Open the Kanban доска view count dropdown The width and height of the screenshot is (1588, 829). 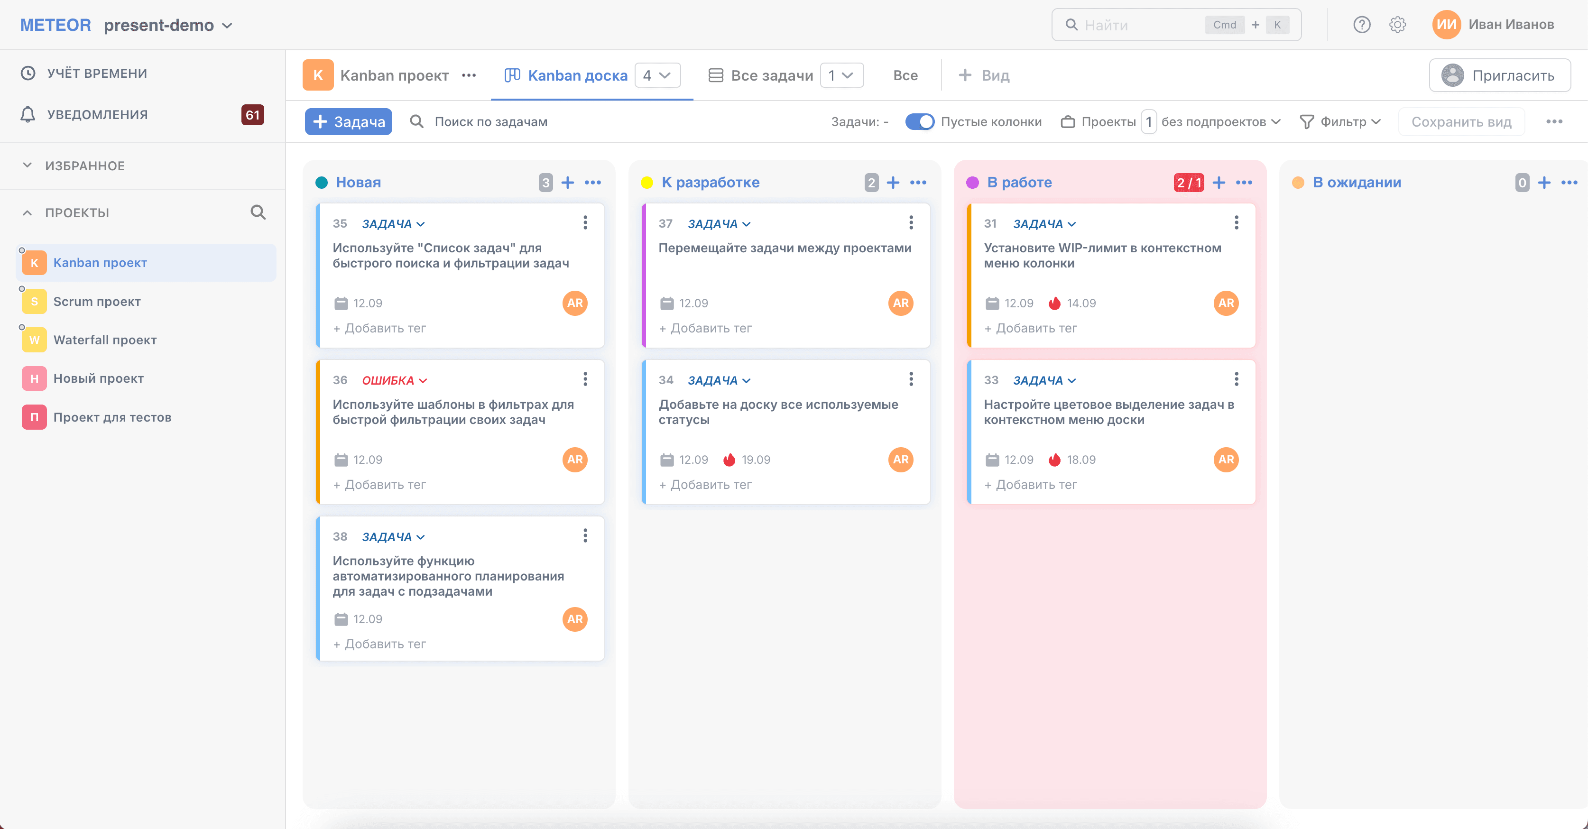click(x=657, y=75)
